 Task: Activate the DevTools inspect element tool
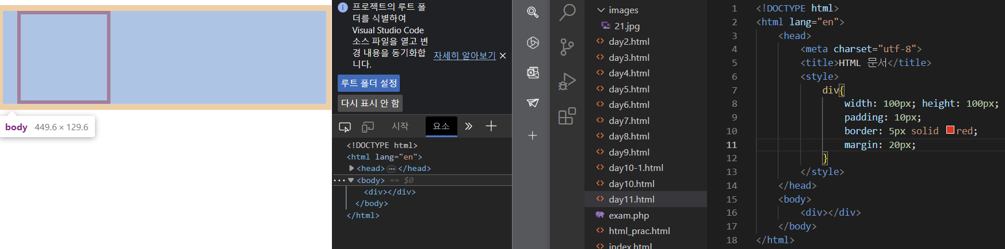click(345, 126)
